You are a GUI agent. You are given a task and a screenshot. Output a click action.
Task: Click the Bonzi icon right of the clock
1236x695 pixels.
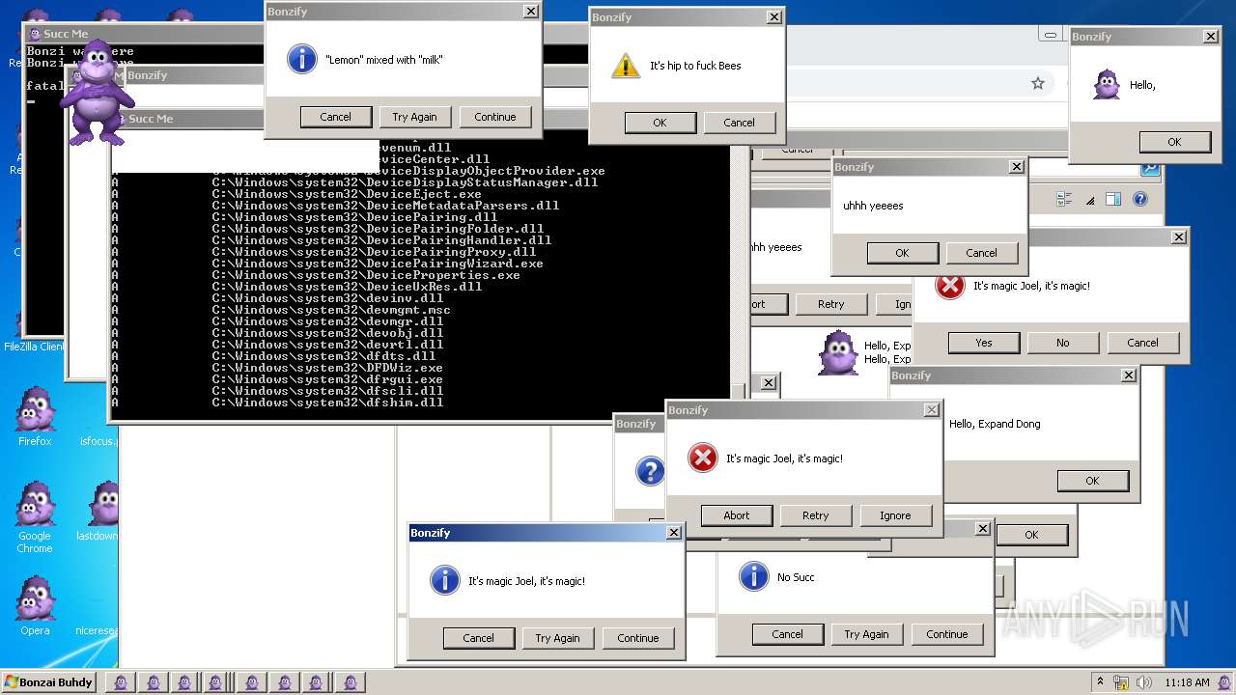pyautogui.click(x=1224, y=682)
